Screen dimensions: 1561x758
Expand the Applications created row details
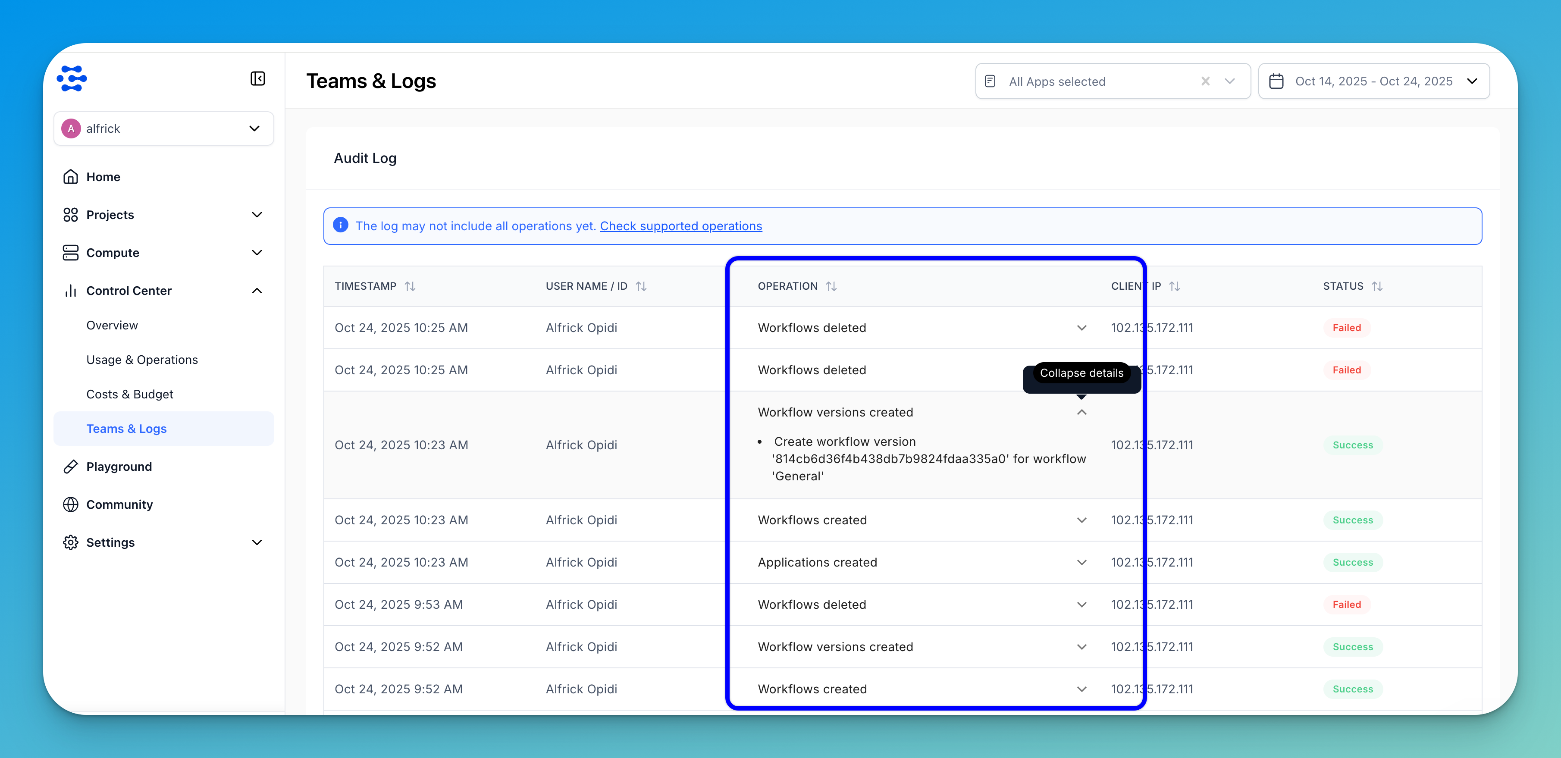point(1081,562)
